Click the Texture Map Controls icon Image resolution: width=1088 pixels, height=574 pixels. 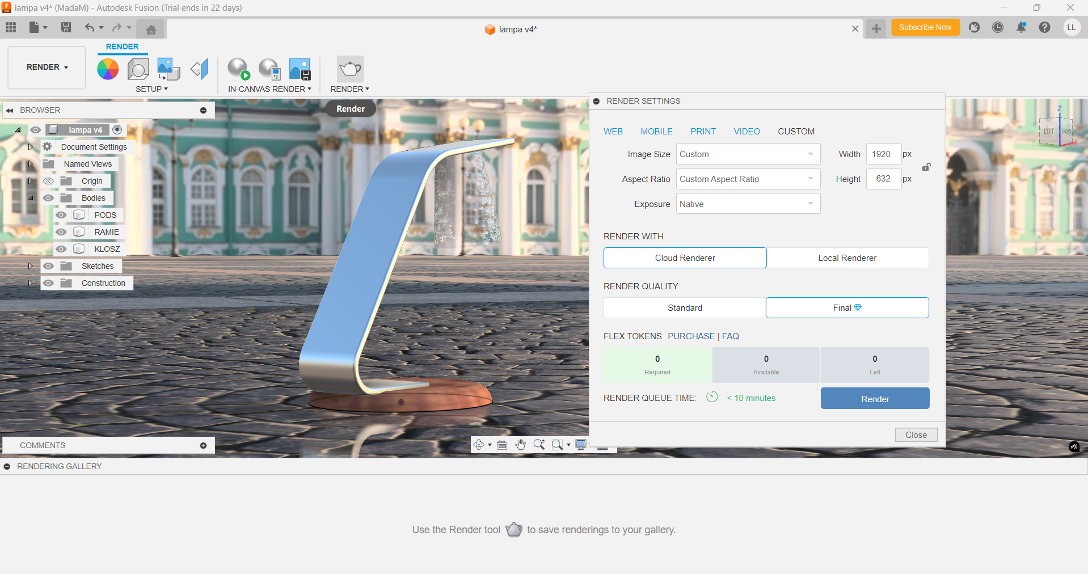200,69
